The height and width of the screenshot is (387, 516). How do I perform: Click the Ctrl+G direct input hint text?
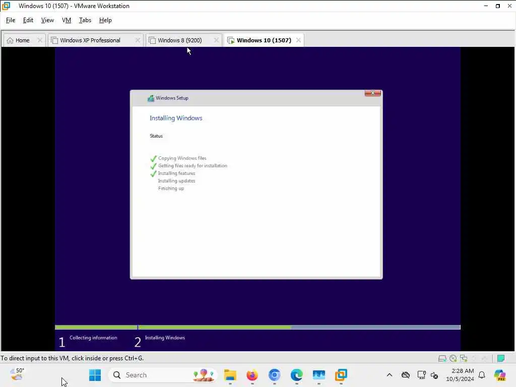pyautogui.click(x=72, y=358)
